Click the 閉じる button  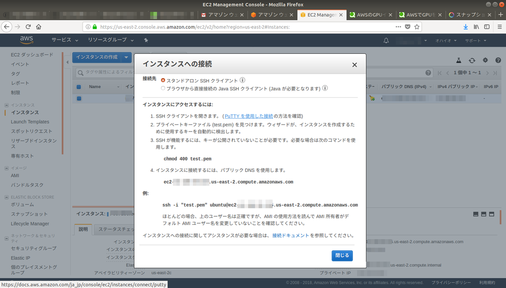coord(342,255)
